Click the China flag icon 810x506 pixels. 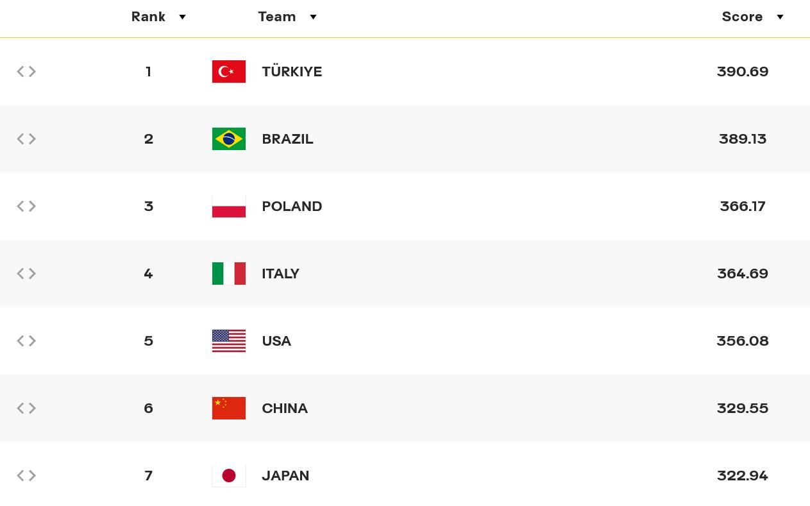pyautogui.click(x=229, y=408)
